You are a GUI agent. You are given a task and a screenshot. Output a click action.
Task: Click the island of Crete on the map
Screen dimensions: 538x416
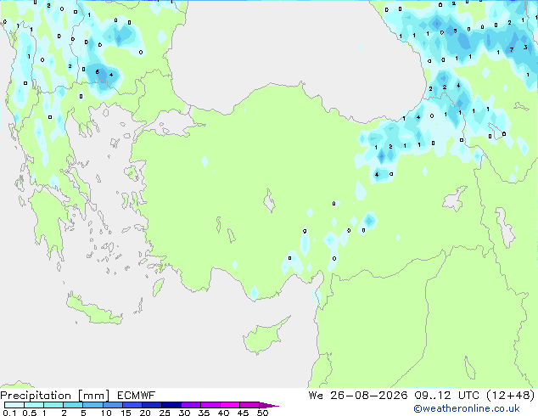click(x=94, y=311)
